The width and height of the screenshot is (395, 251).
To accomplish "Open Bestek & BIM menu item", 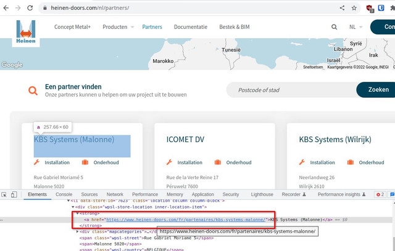I will (235, 27).
